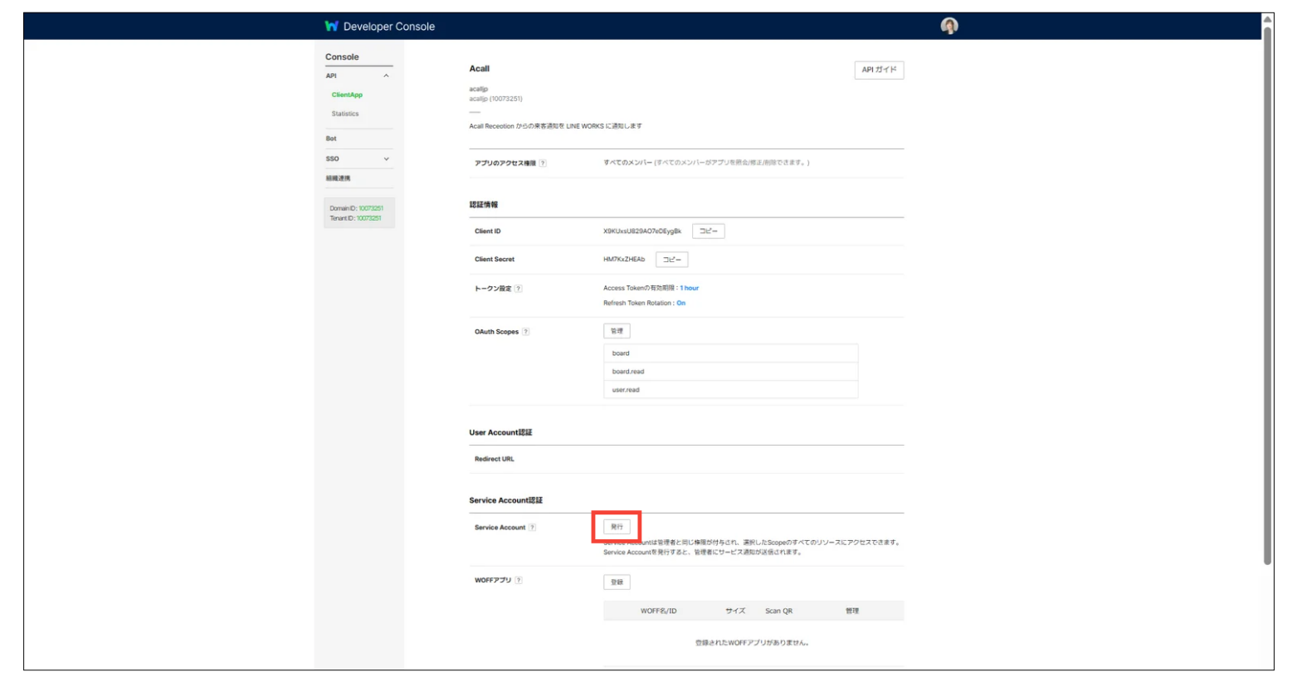Open the API ガイド button
This screenshot has width=1297, height=682.
[879, 70]
